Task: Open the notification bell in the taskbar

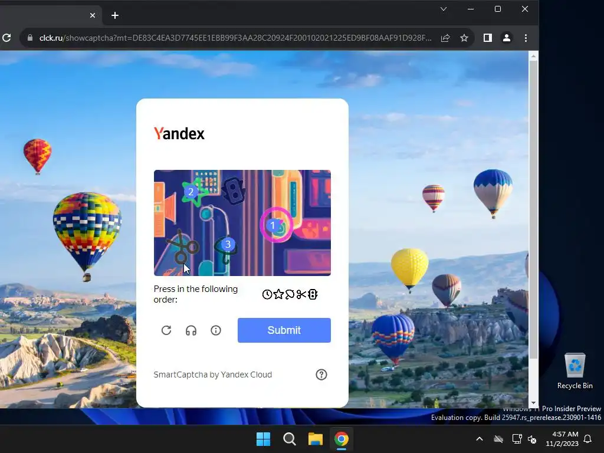Action: 588,439
